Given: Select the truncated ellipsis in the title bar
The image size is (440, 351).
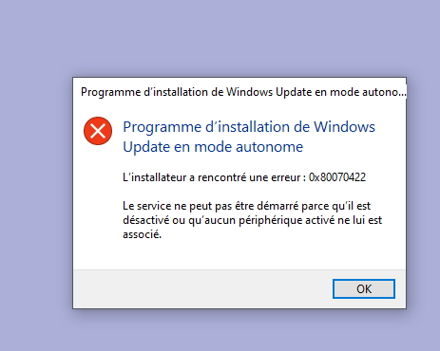Looking at the screenshot, I should pyautogui.click(x=402, y=95).
